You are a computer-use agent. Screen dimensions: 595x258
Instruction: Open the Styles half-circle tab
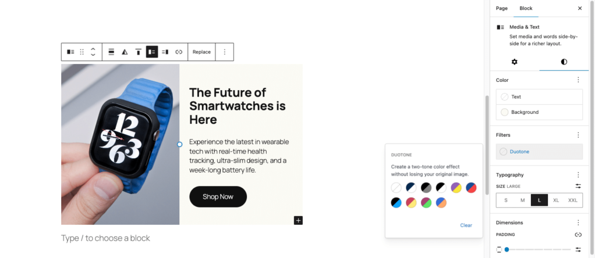pyautogui.click(x=564, y=62)
